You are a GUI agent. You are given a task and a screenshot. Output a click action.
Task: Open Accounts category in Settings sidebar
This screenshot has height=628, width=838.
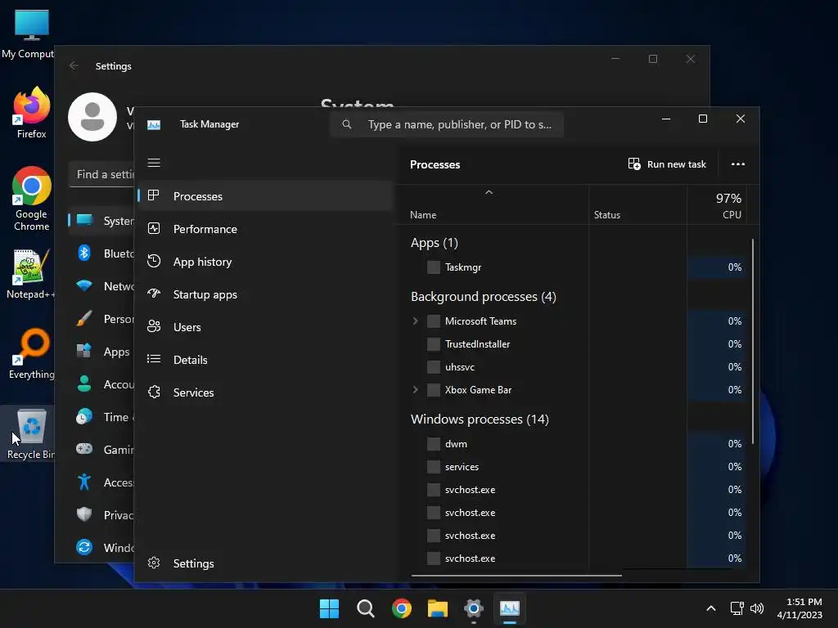click(x=101, y=384)
